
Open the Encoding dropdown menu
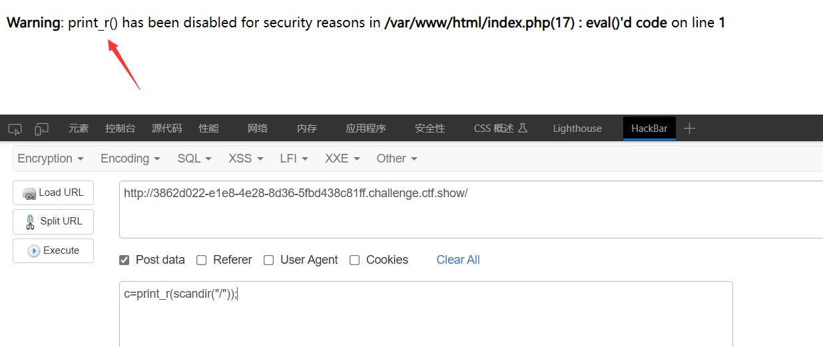pyautogui.click(x=131, y=159)
